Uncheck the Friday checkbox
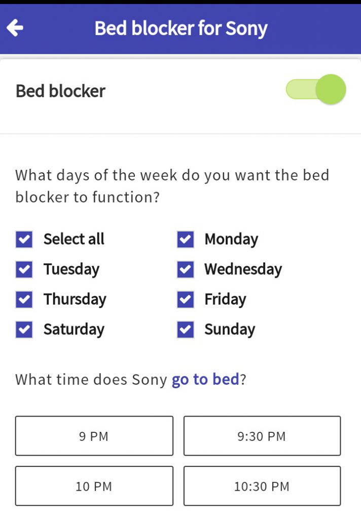 pyautogui.click(x=185, y=299)
